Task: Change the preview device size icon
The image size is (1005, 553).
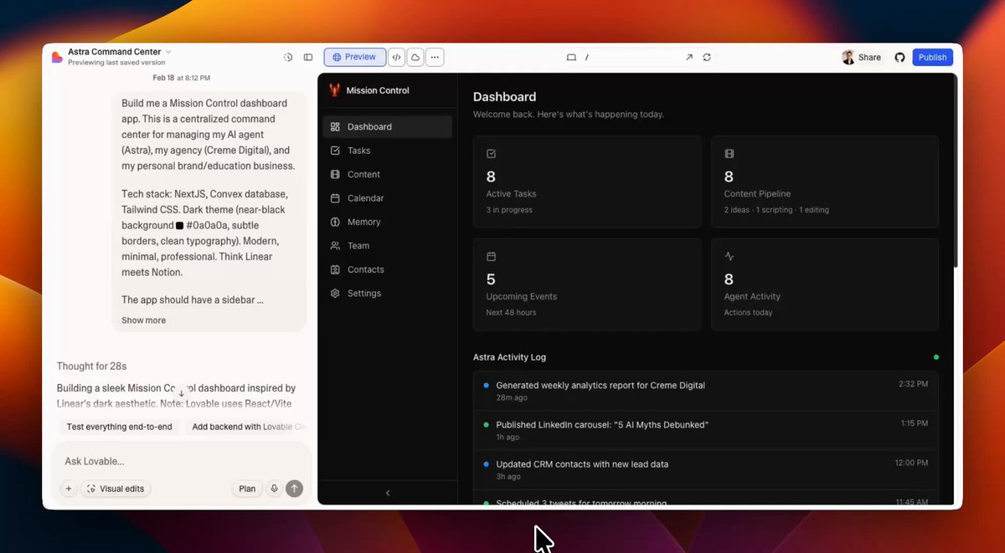Action: click(x=571, y=58)
